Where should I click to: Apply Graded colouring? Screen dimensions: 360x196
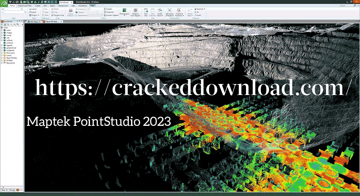tap(107, 9)
